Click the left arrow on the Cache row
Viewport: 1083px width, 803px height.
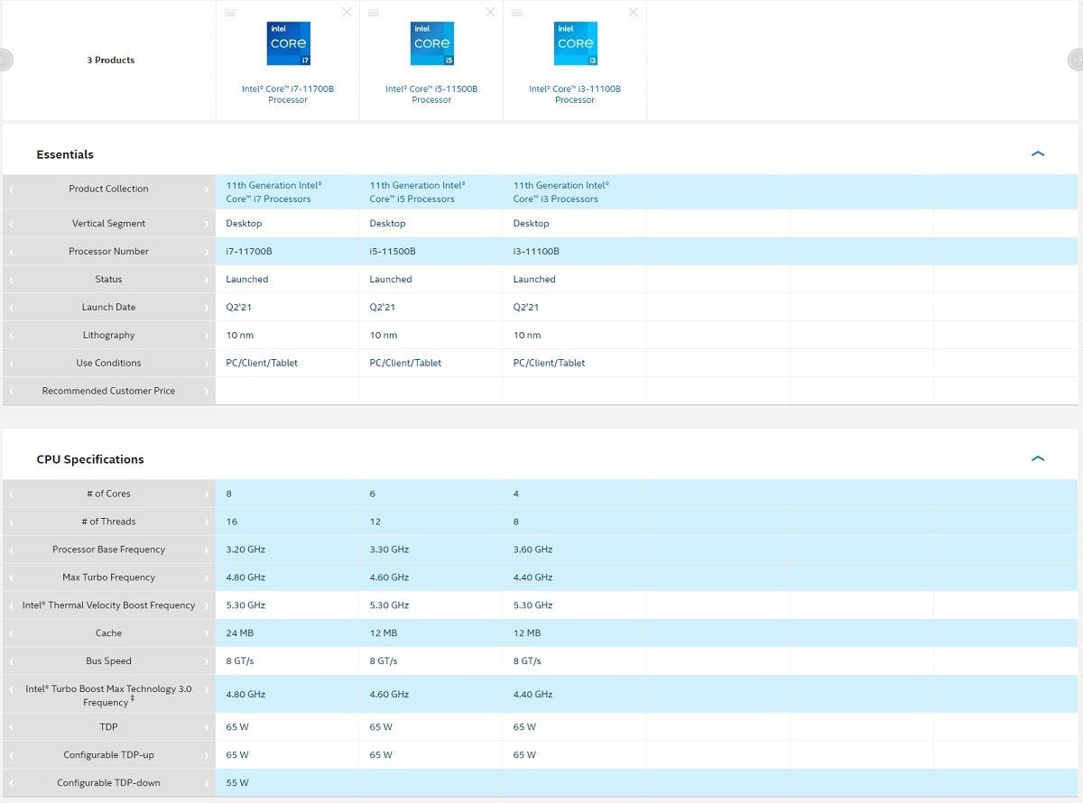click(x=11, y=633)
